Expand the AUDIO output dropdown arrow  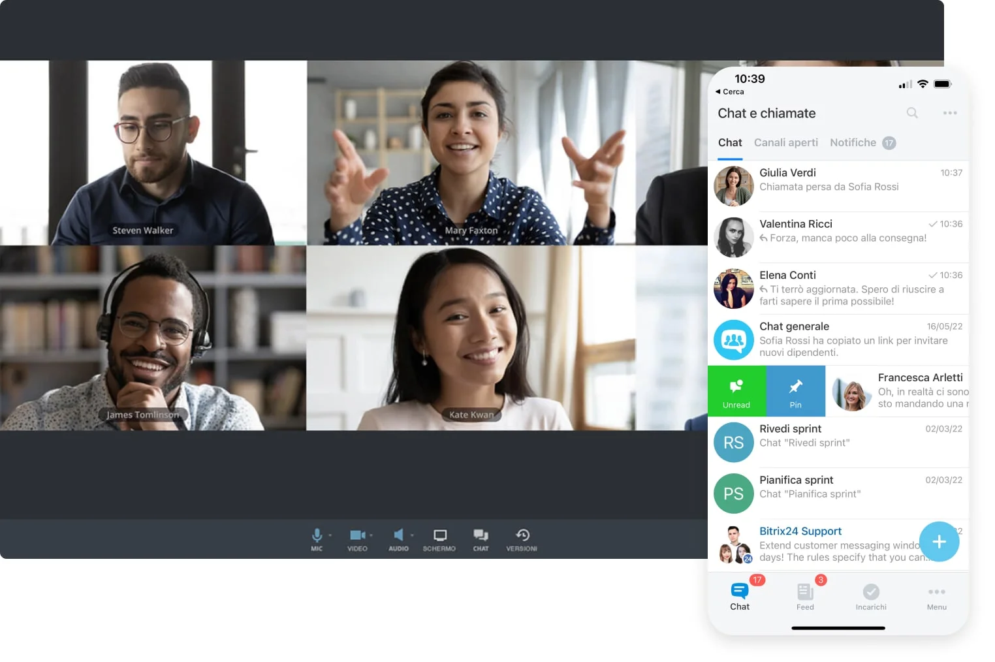click(413, 535)
